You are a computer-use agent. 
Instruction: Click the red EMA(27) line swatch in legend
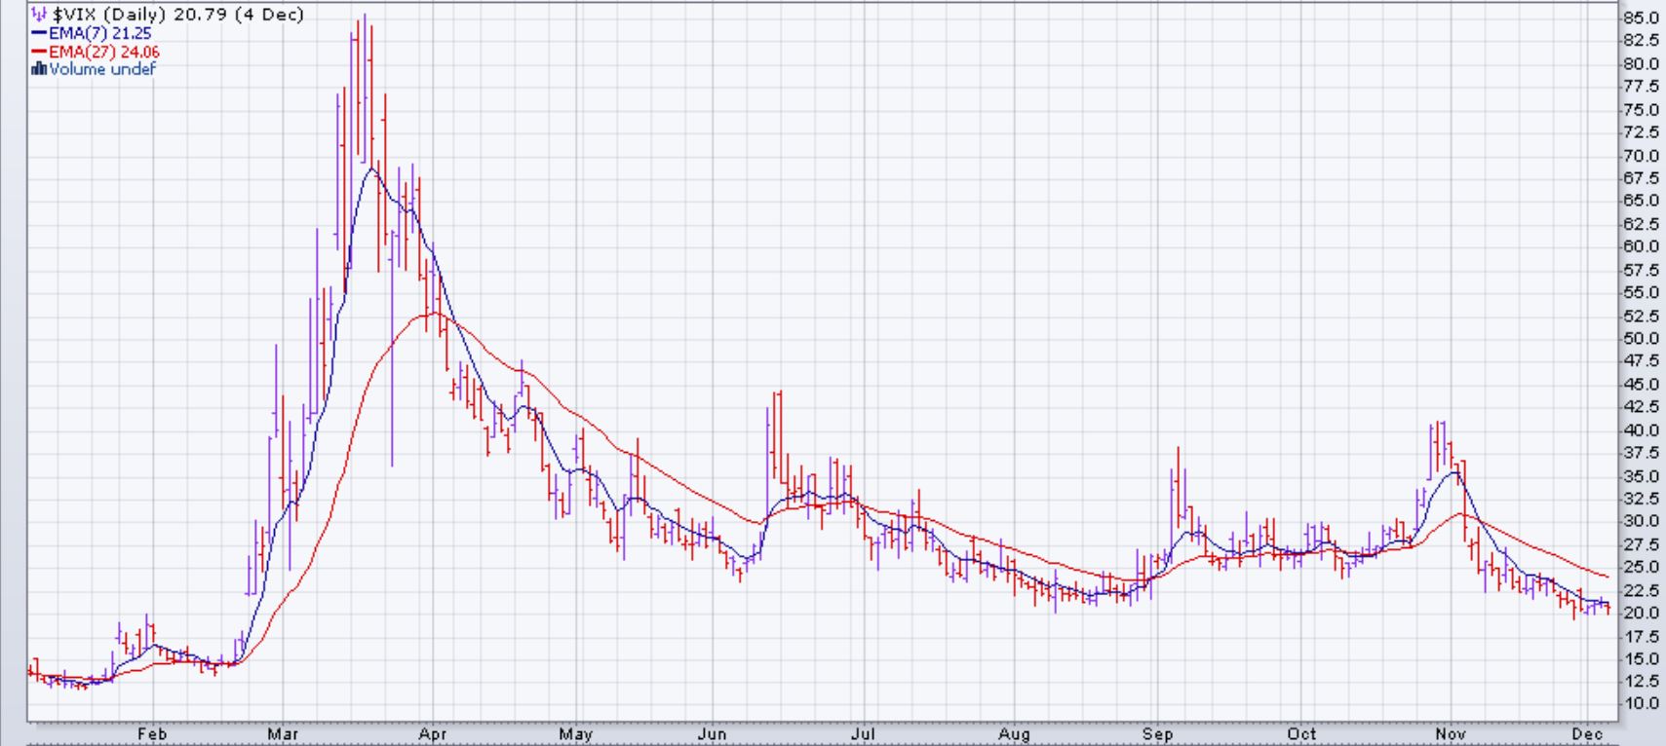(39, 52)
